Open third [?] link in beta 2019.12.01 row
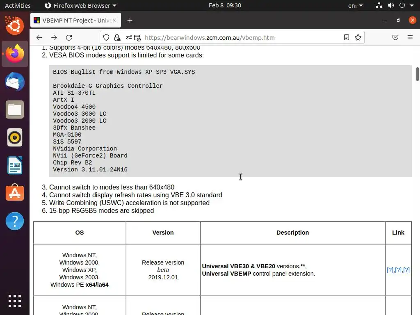The width and height of the screenshot is (420, 315). pos(406,270)
